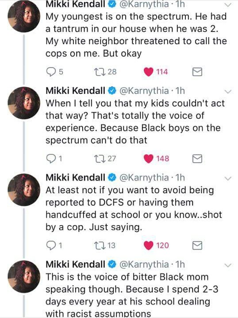This screenshot has width=238, height=318.
Task: Open the profile avatar beside the 'voice of experience' tweet
Action: (24, 103)
